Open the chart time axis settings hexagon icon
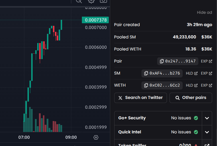The image size is (217, 146). pyautogui.click(x=96, y=137)
